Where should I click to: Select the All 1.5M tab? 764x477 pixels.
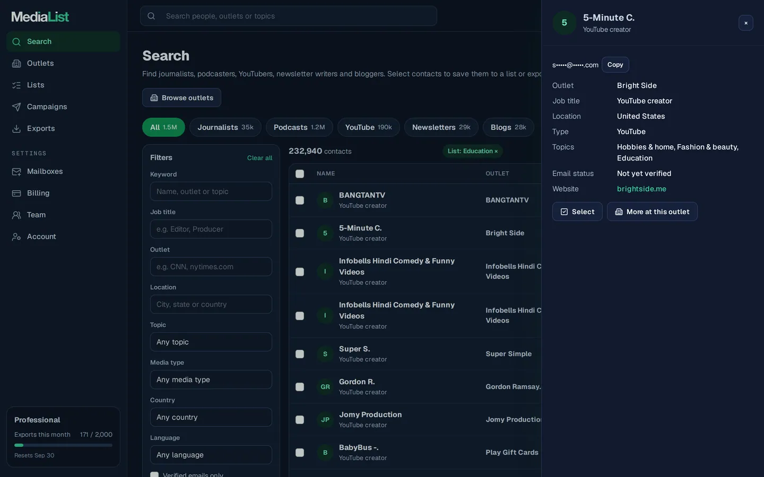(163, 127)
